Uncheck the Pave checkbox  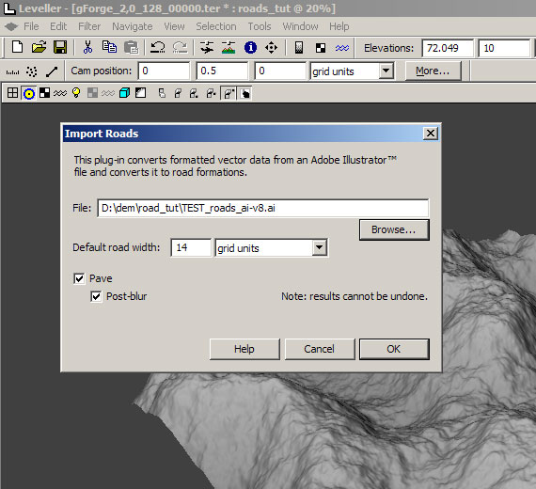point(79,278)
